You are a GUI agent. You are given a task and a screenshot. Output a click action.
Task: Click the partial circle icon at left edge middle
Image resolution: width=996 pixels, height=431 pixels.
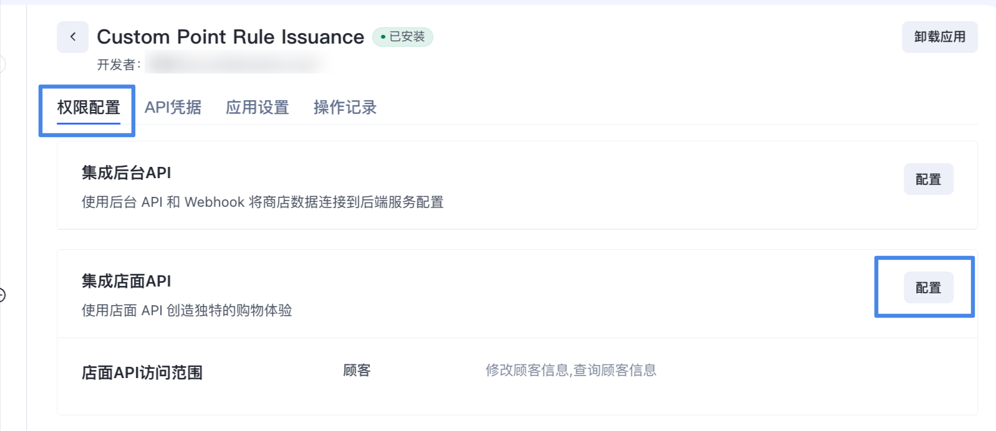(2, 295)
